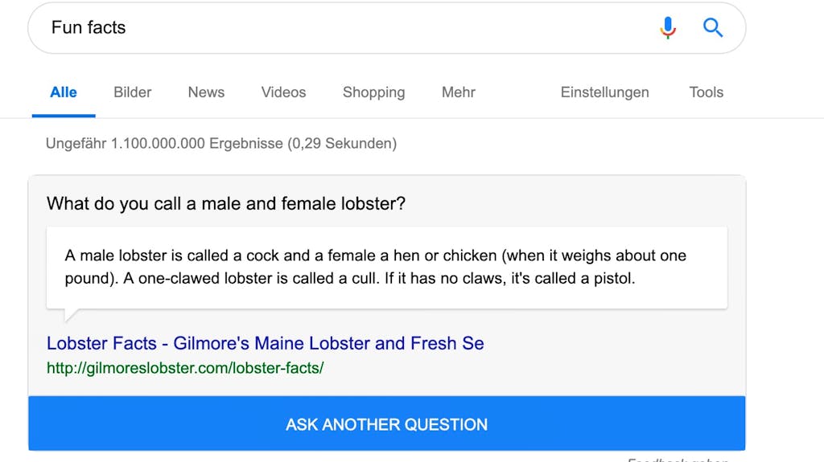The width and height of the screenshot is (824, 462).
Task: Expand the Mehr menu
Action: (x=458, y=92)
